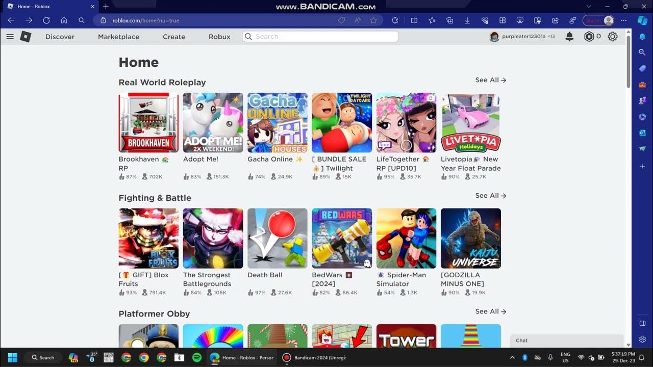The width and height of the screenshot is (653, 367).
Task: Open the Edge sidebar search icon
Action: coord(642,53)
